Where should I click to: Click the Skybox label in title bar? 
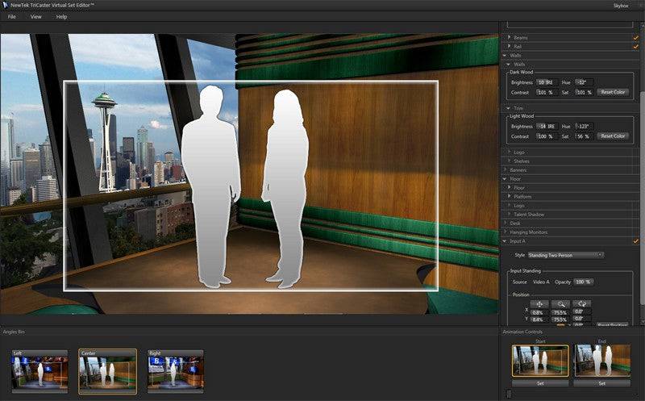(x=621, y=6)
